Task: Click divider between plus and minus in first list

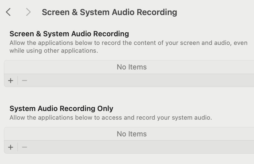Action: click(x=18, y=81)
